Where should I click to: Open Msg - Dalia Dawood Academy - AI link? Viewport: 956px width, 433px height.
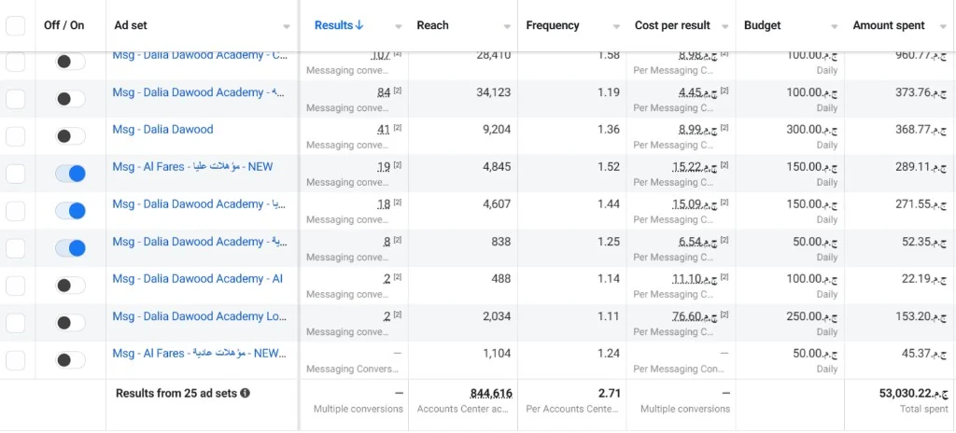(x=198, y=279)
